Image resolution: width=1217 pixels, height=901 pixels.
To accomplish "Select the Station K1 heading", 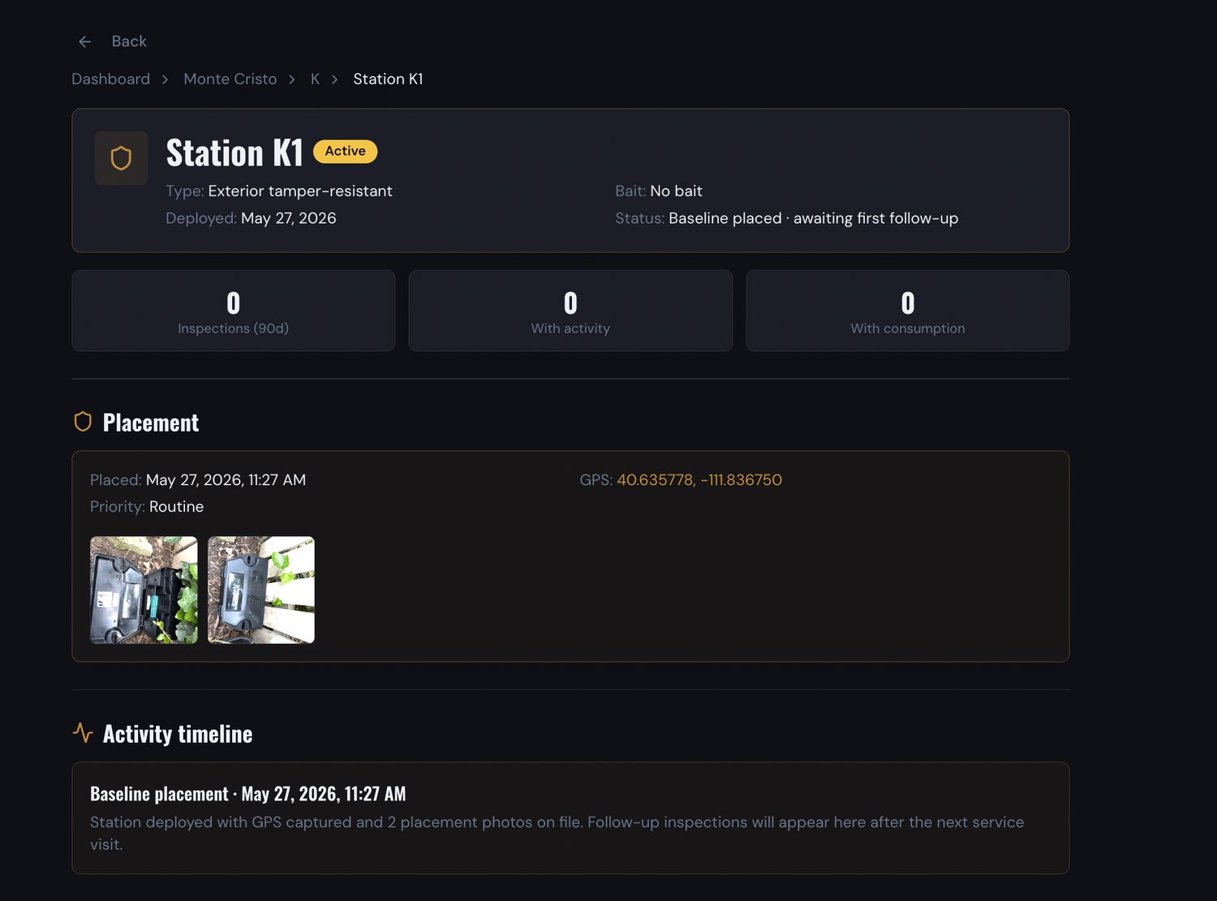I will coord(234,152).
